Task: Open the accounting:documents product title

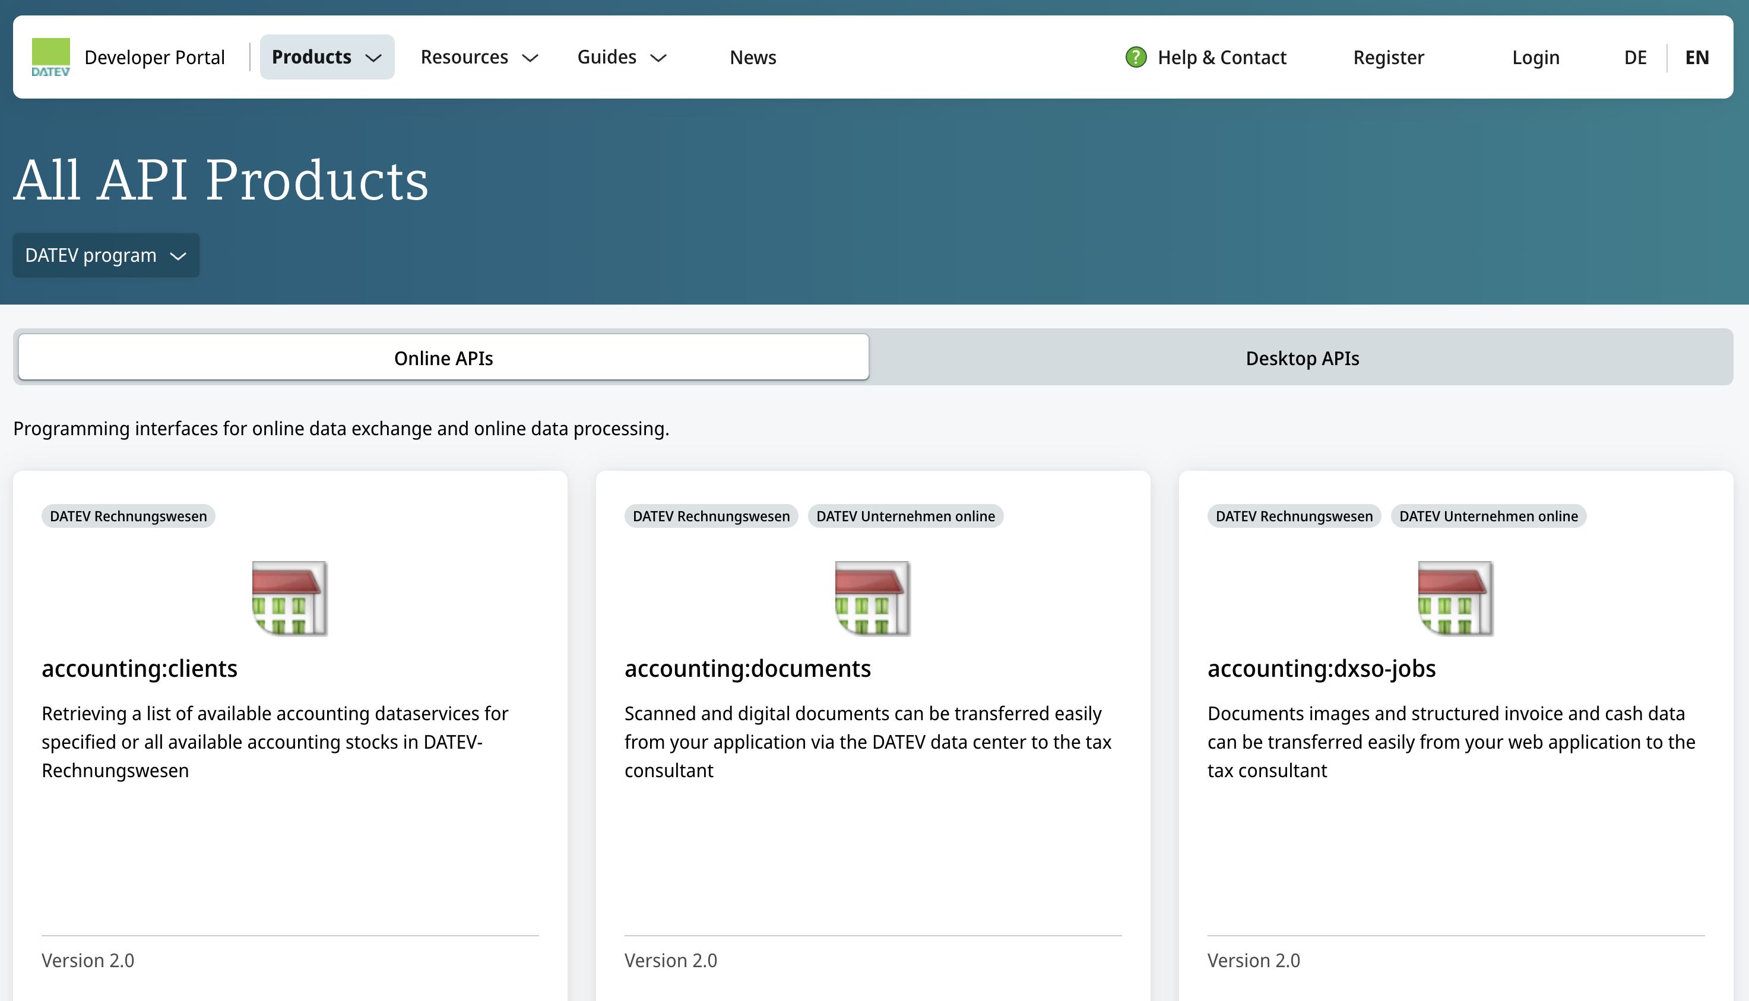Action: click(747, 669)
